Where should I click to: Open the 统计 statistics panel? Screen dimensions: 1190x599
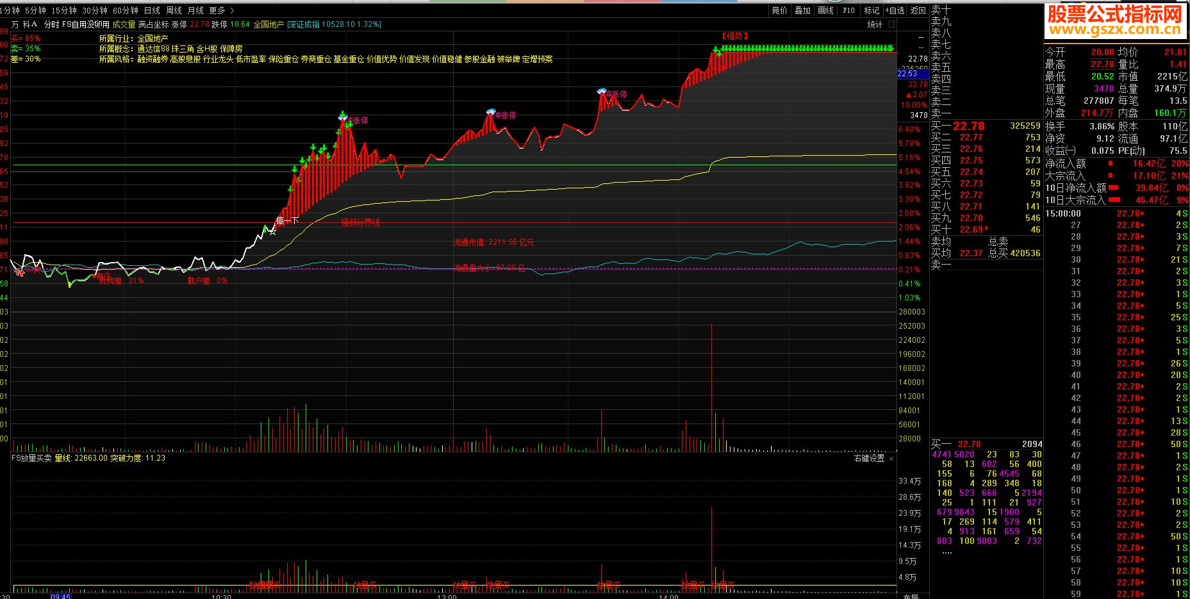click(x=874, y=24)
